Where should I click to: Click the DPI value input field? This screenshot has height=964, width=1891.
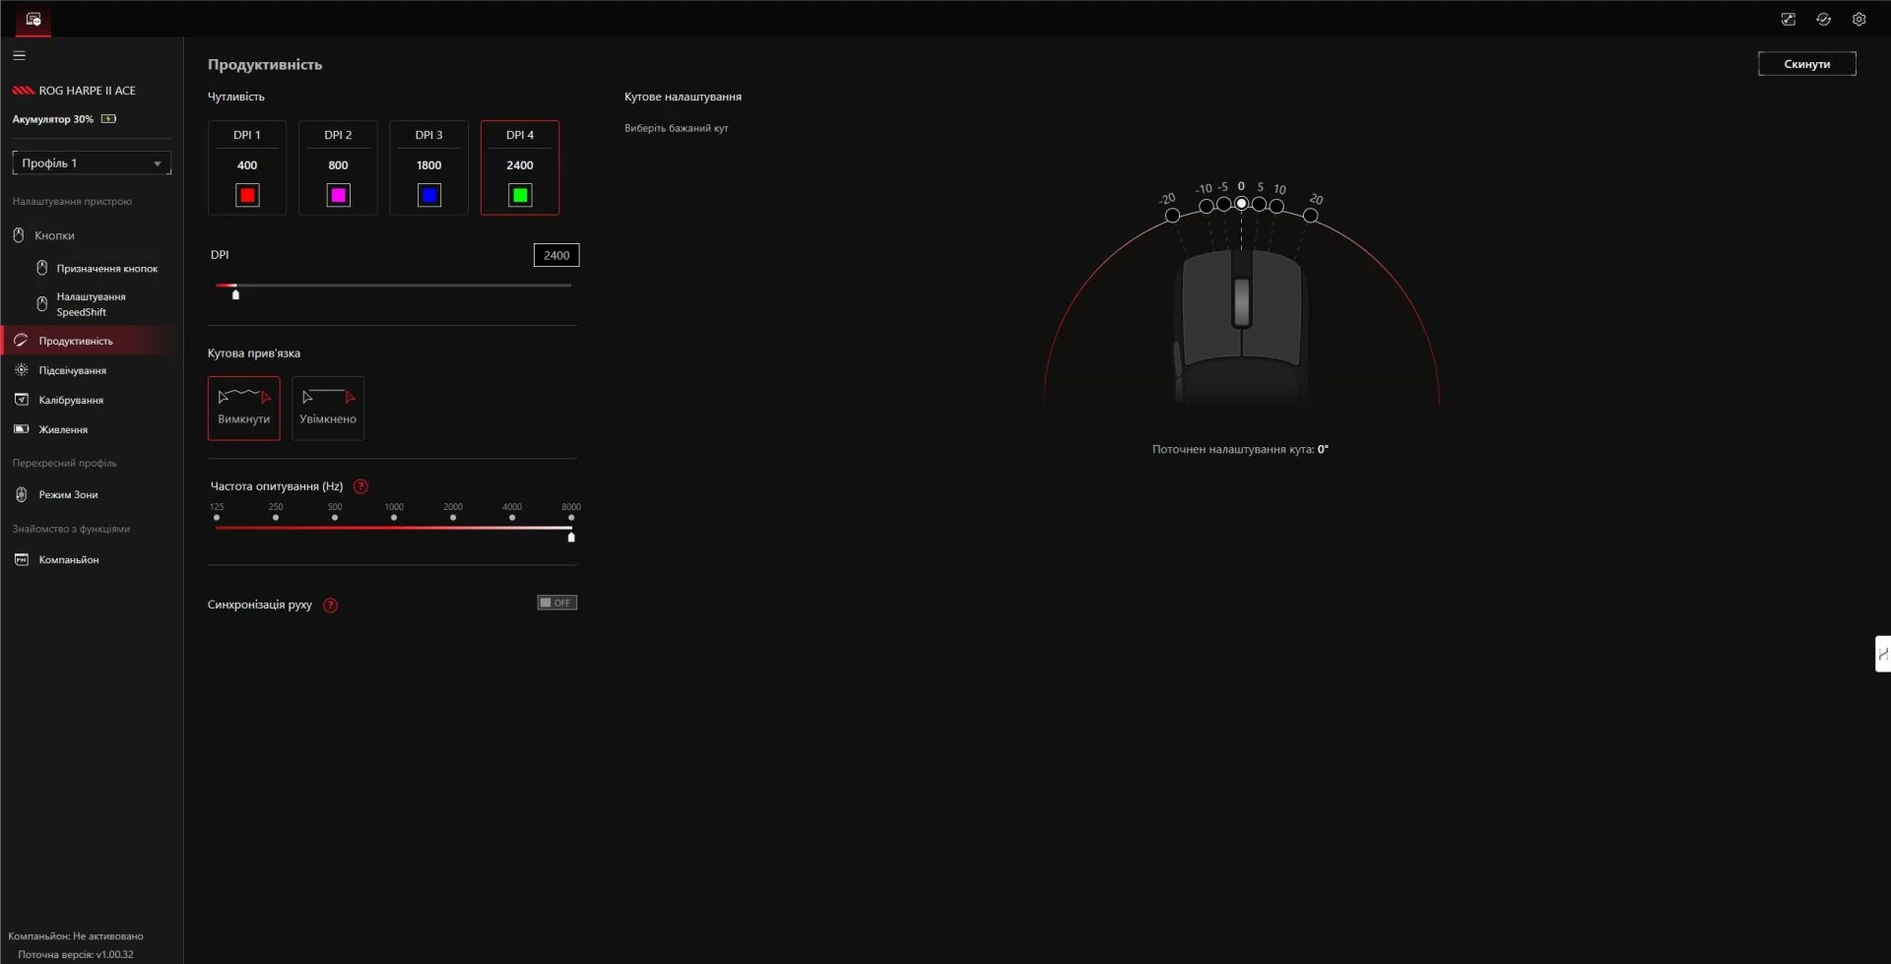pyautogui.click(x=556, y=256)
